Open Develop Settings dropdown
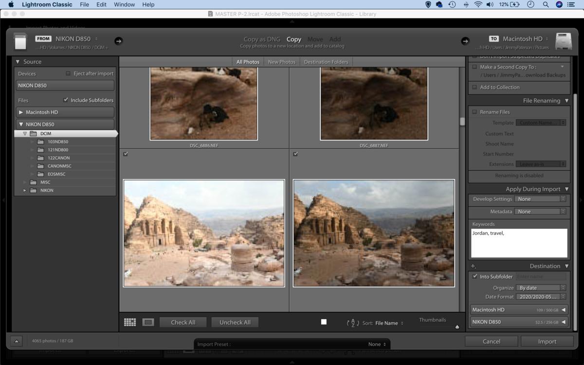Image resolution: width=584 pixels, height=365 pixels. [x=541, y=199]
